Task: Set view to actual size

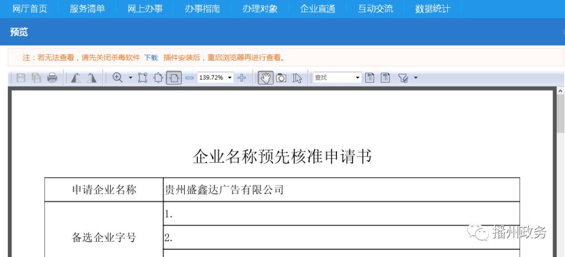Action: pyautogui.click(x=142, y=78)
